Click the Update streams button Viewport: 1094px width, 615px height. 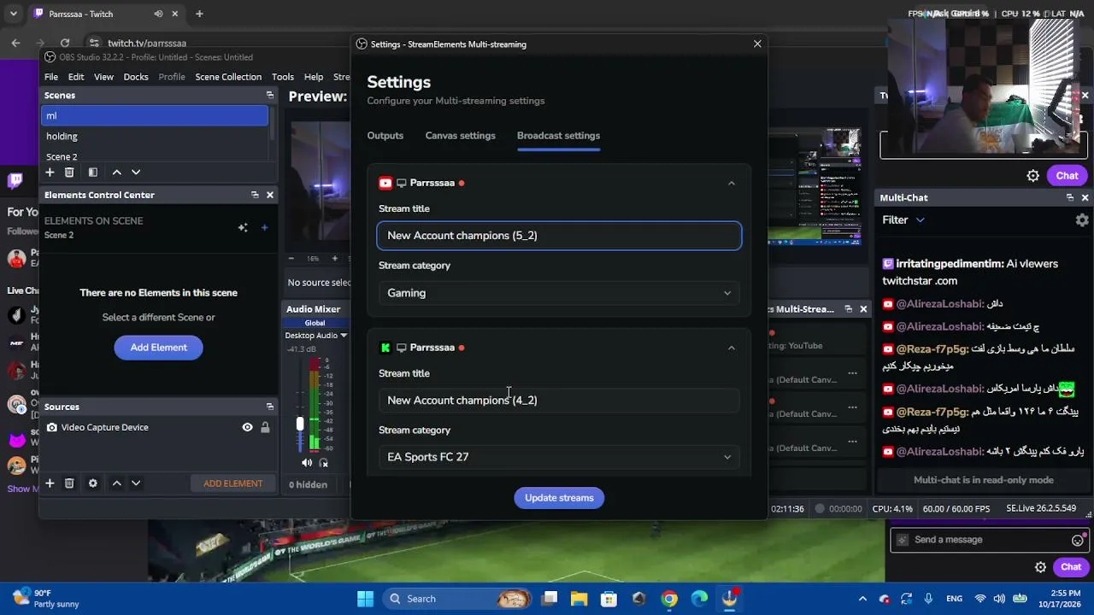pyautogui.click(x=559, y=498)
